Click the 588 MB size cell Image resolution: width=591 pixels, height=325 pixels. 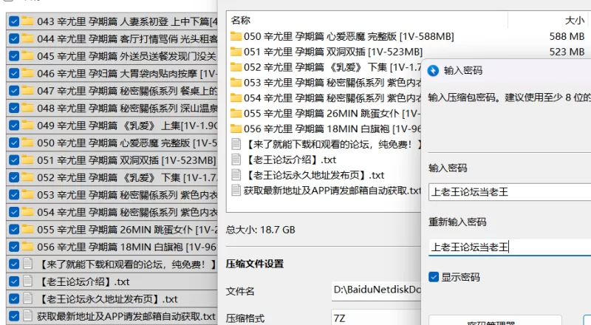click(567, 37)
